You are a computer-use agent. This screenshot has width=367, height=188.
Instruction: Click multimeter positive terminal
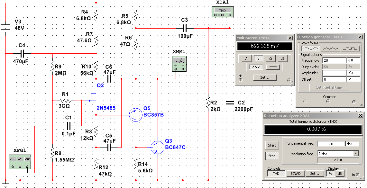[x=240, y=80]
